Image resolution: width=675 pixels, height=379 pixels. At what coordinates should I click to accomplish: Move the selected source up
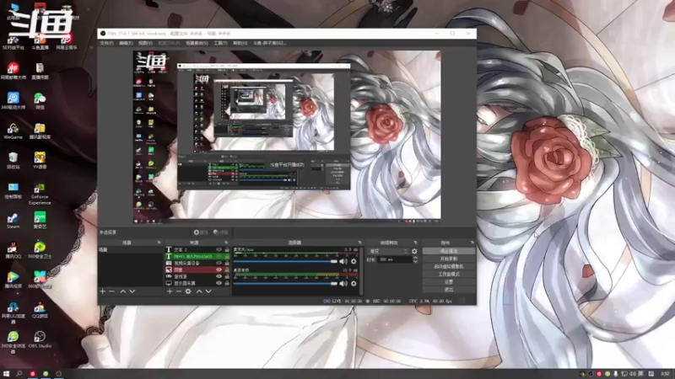coord(199,291)
